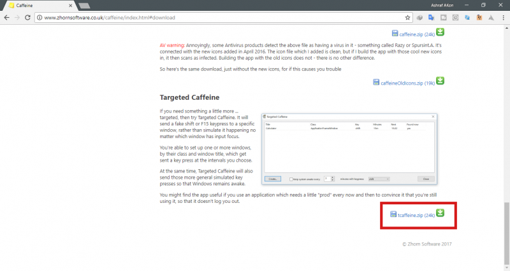Reload the Caffeine page
This screenshot has width=510, height=271.
[27, 18]
